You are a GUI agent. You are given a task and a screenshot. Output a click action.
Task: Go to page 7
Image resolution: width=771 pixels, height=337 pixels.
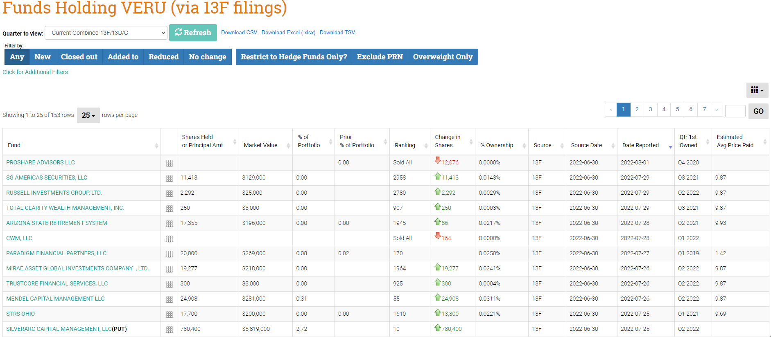coord(704,109)
